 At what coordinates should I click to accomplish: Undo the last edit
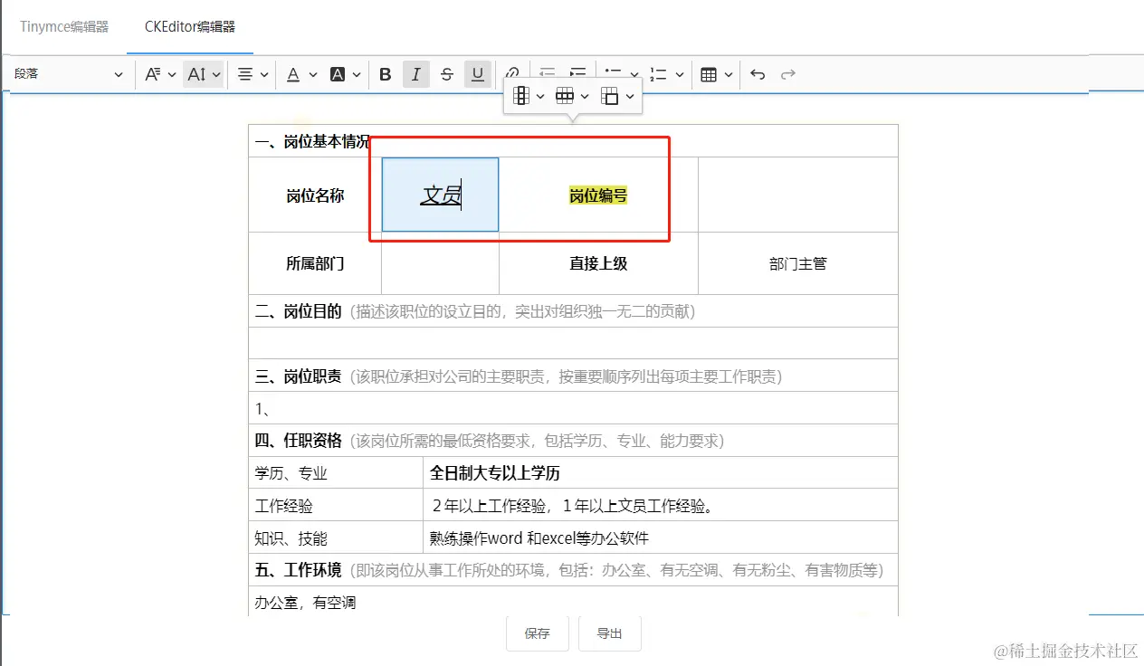coord(758,74)
